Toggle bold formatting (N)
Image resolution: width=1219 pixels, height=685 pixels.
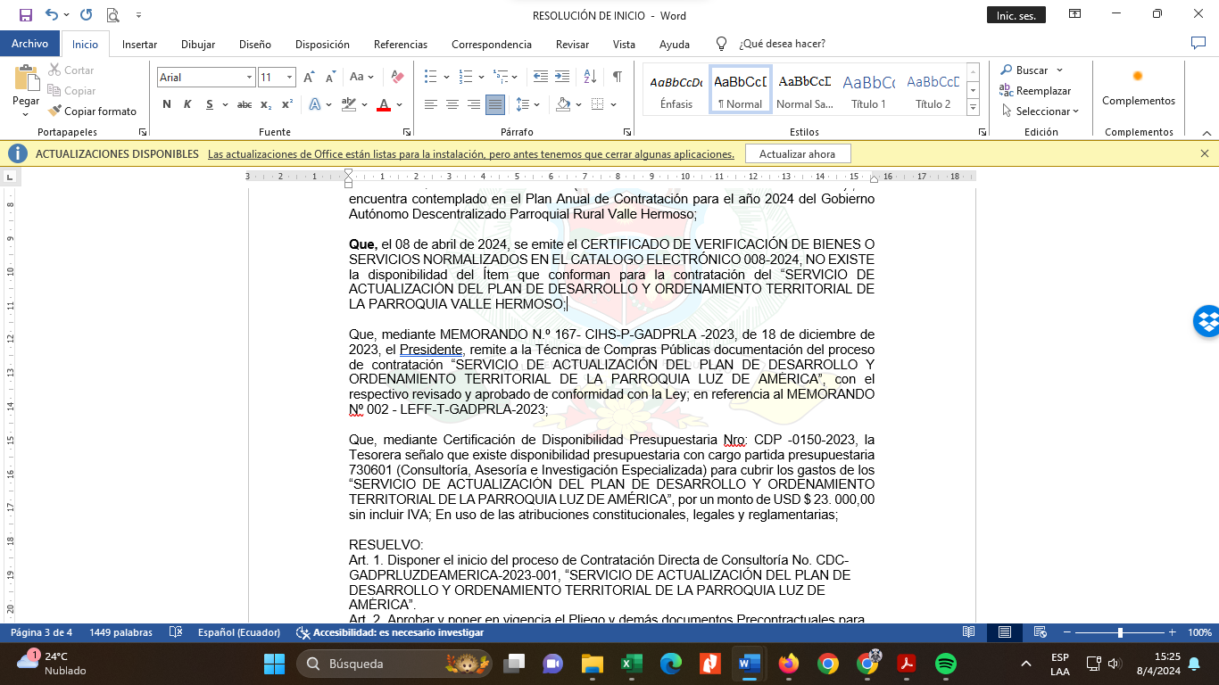(167, 104)
